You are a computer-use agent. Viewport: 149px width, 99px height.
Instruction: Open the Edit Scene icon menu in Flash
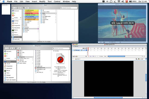click(x=137, y=59)
